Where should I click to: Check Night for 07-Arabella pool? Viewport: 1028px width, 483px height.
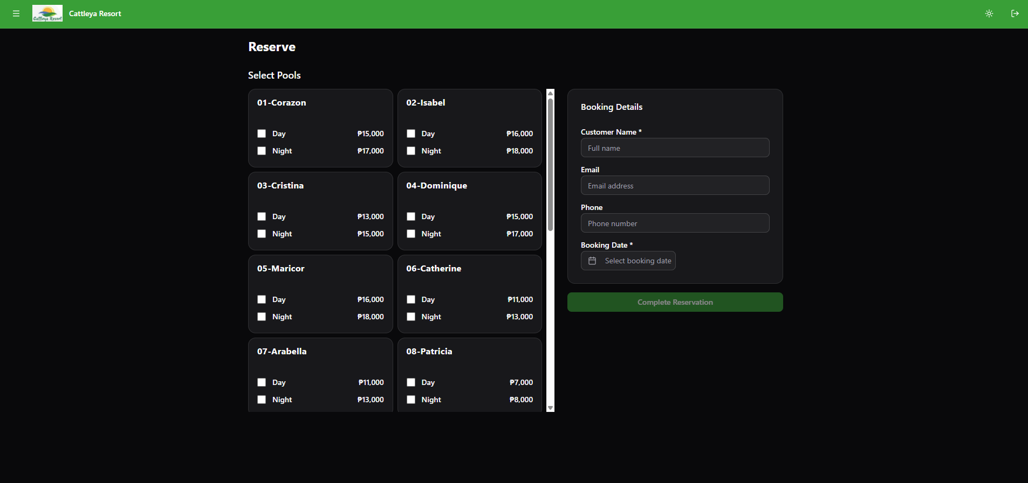point(262,400)
